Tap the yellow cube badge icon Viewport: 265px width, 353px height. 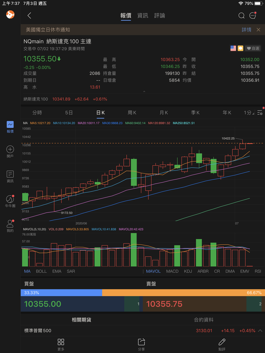pyautogui.click(x=240, y=48)
